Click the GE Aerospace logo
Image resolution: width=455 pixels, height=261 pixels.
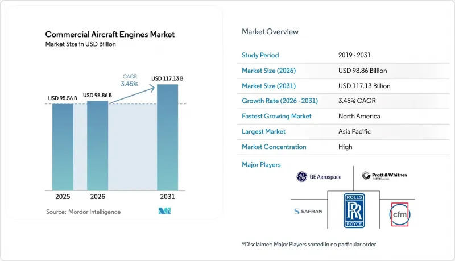pyautogui.click(x=319, y=177)
